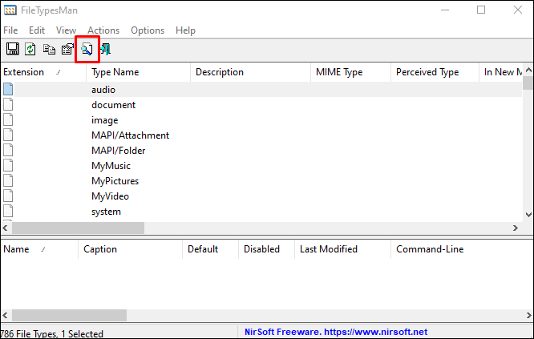Click upper pane vertical scrollbar down arrow

click(x=528, y=215)
